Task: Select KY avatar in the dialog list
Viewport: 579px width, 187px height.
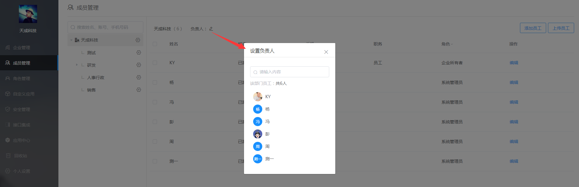Action: tap(258, 97)
